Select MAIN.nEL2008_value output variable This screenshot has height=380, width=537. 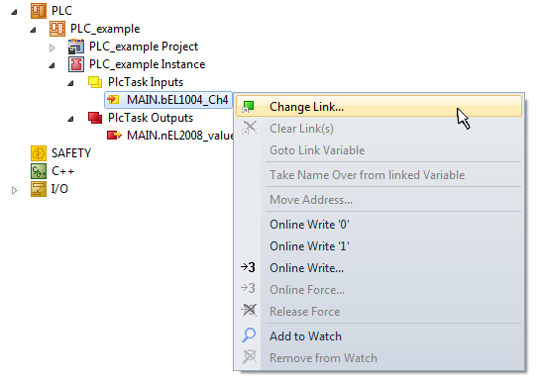[179, 136]
